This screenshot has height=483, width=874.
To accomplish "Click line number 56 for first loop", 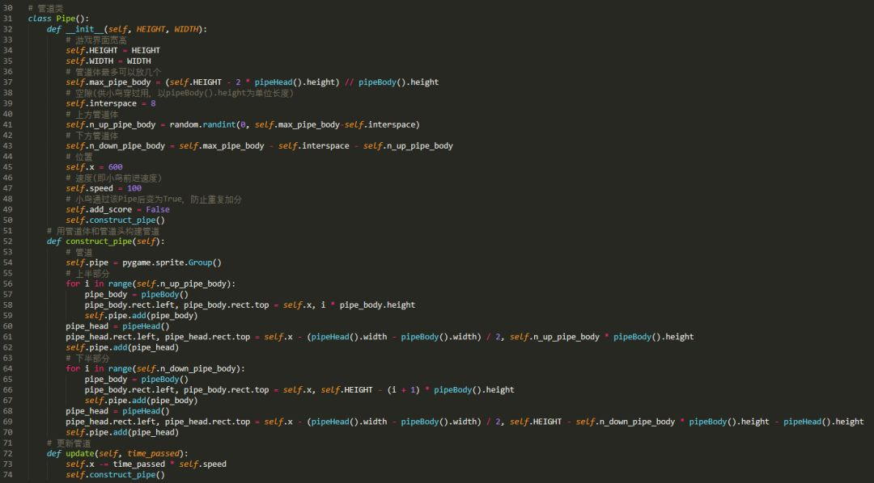I will click(x=7, y=283).
